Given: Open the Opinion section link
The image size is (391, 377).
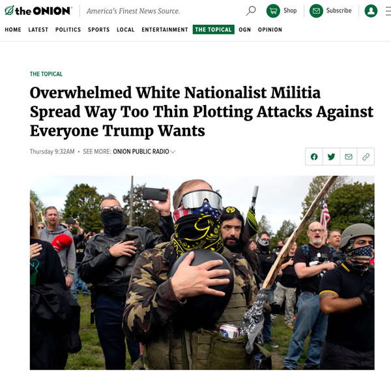Looking at the screenshot, I should (x=270, y=30).
